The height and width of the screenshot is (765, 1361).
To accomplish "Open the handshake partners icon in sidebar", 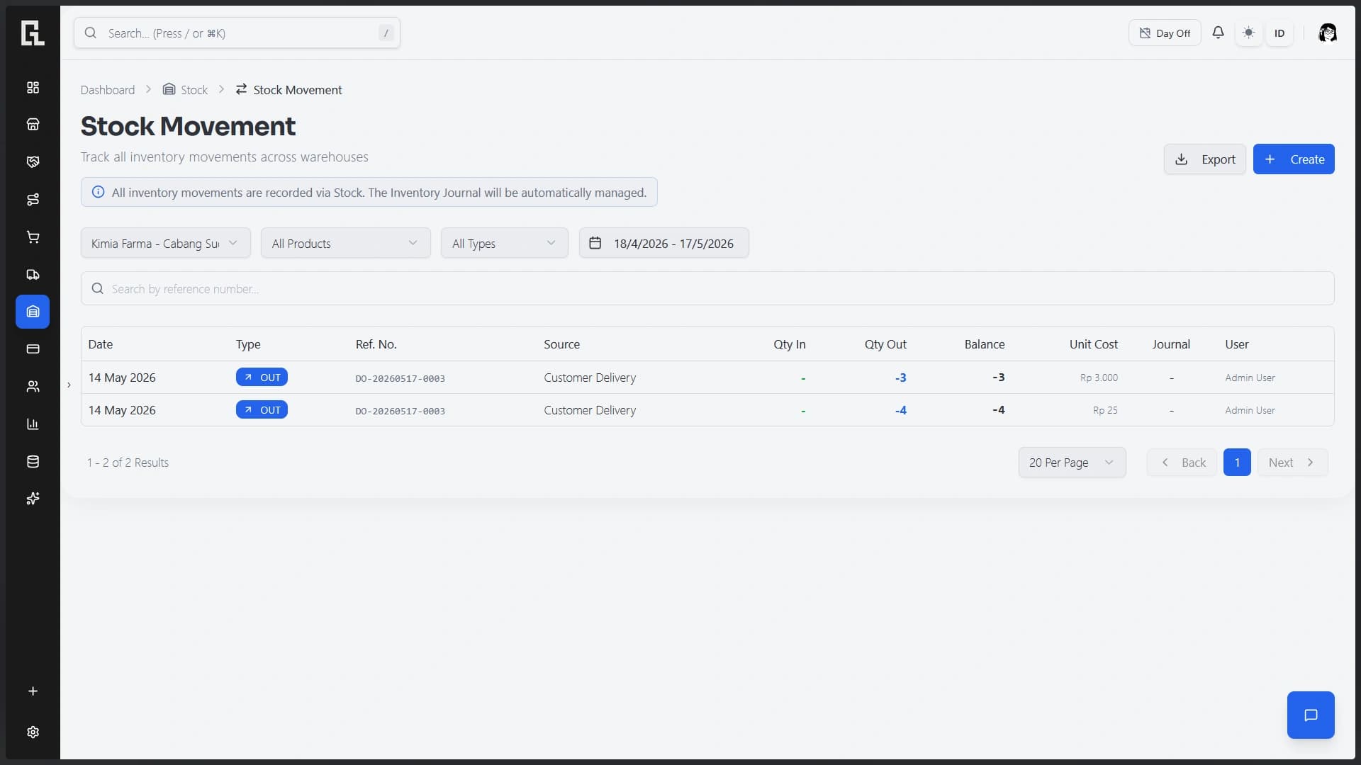I will point(33,162).
